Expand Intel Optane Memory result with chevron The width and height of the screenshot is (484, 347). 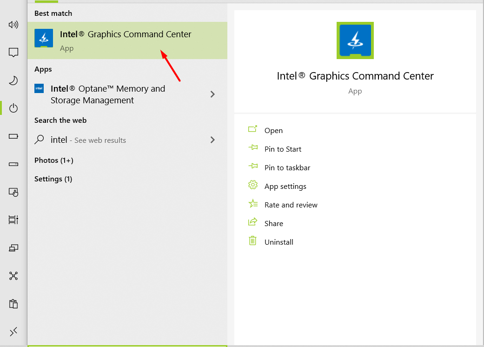click(x=212, y=94)
